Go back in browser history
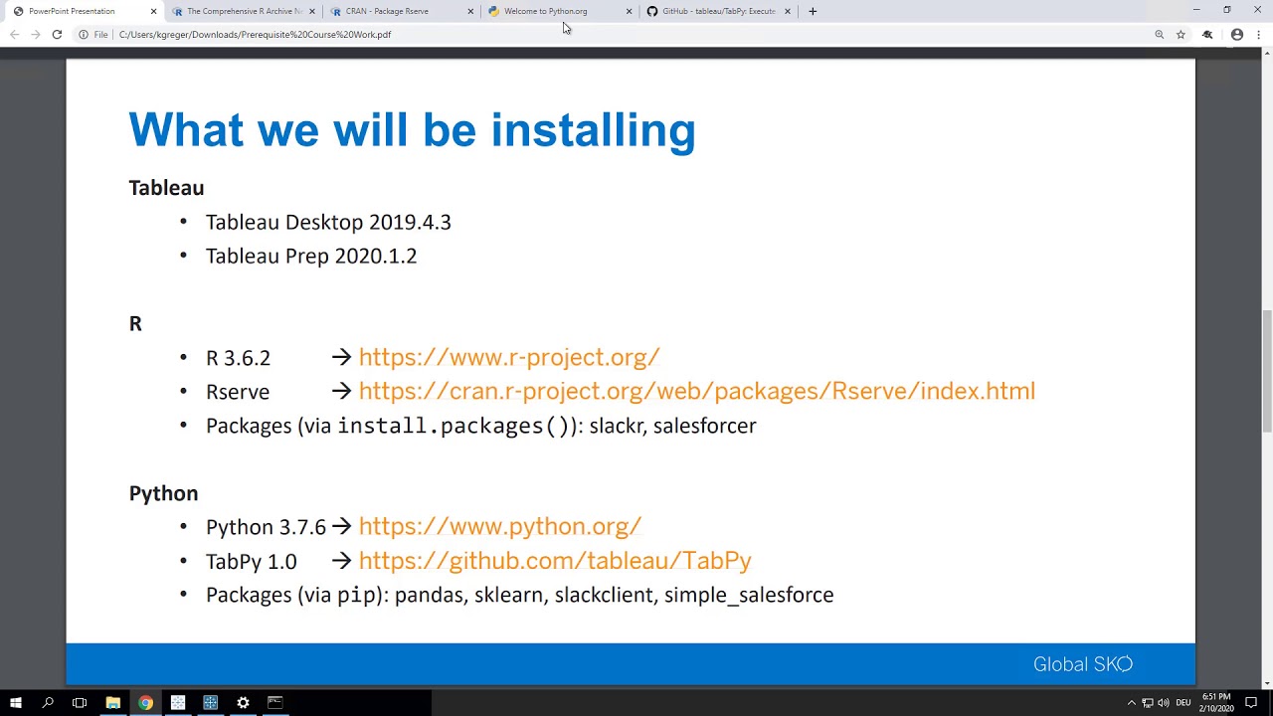The width and height of the screenshot is (1273, 716). [x=14, y=35]
